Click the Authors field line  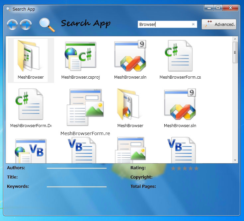pyautogui.click(x=77, y=168)
